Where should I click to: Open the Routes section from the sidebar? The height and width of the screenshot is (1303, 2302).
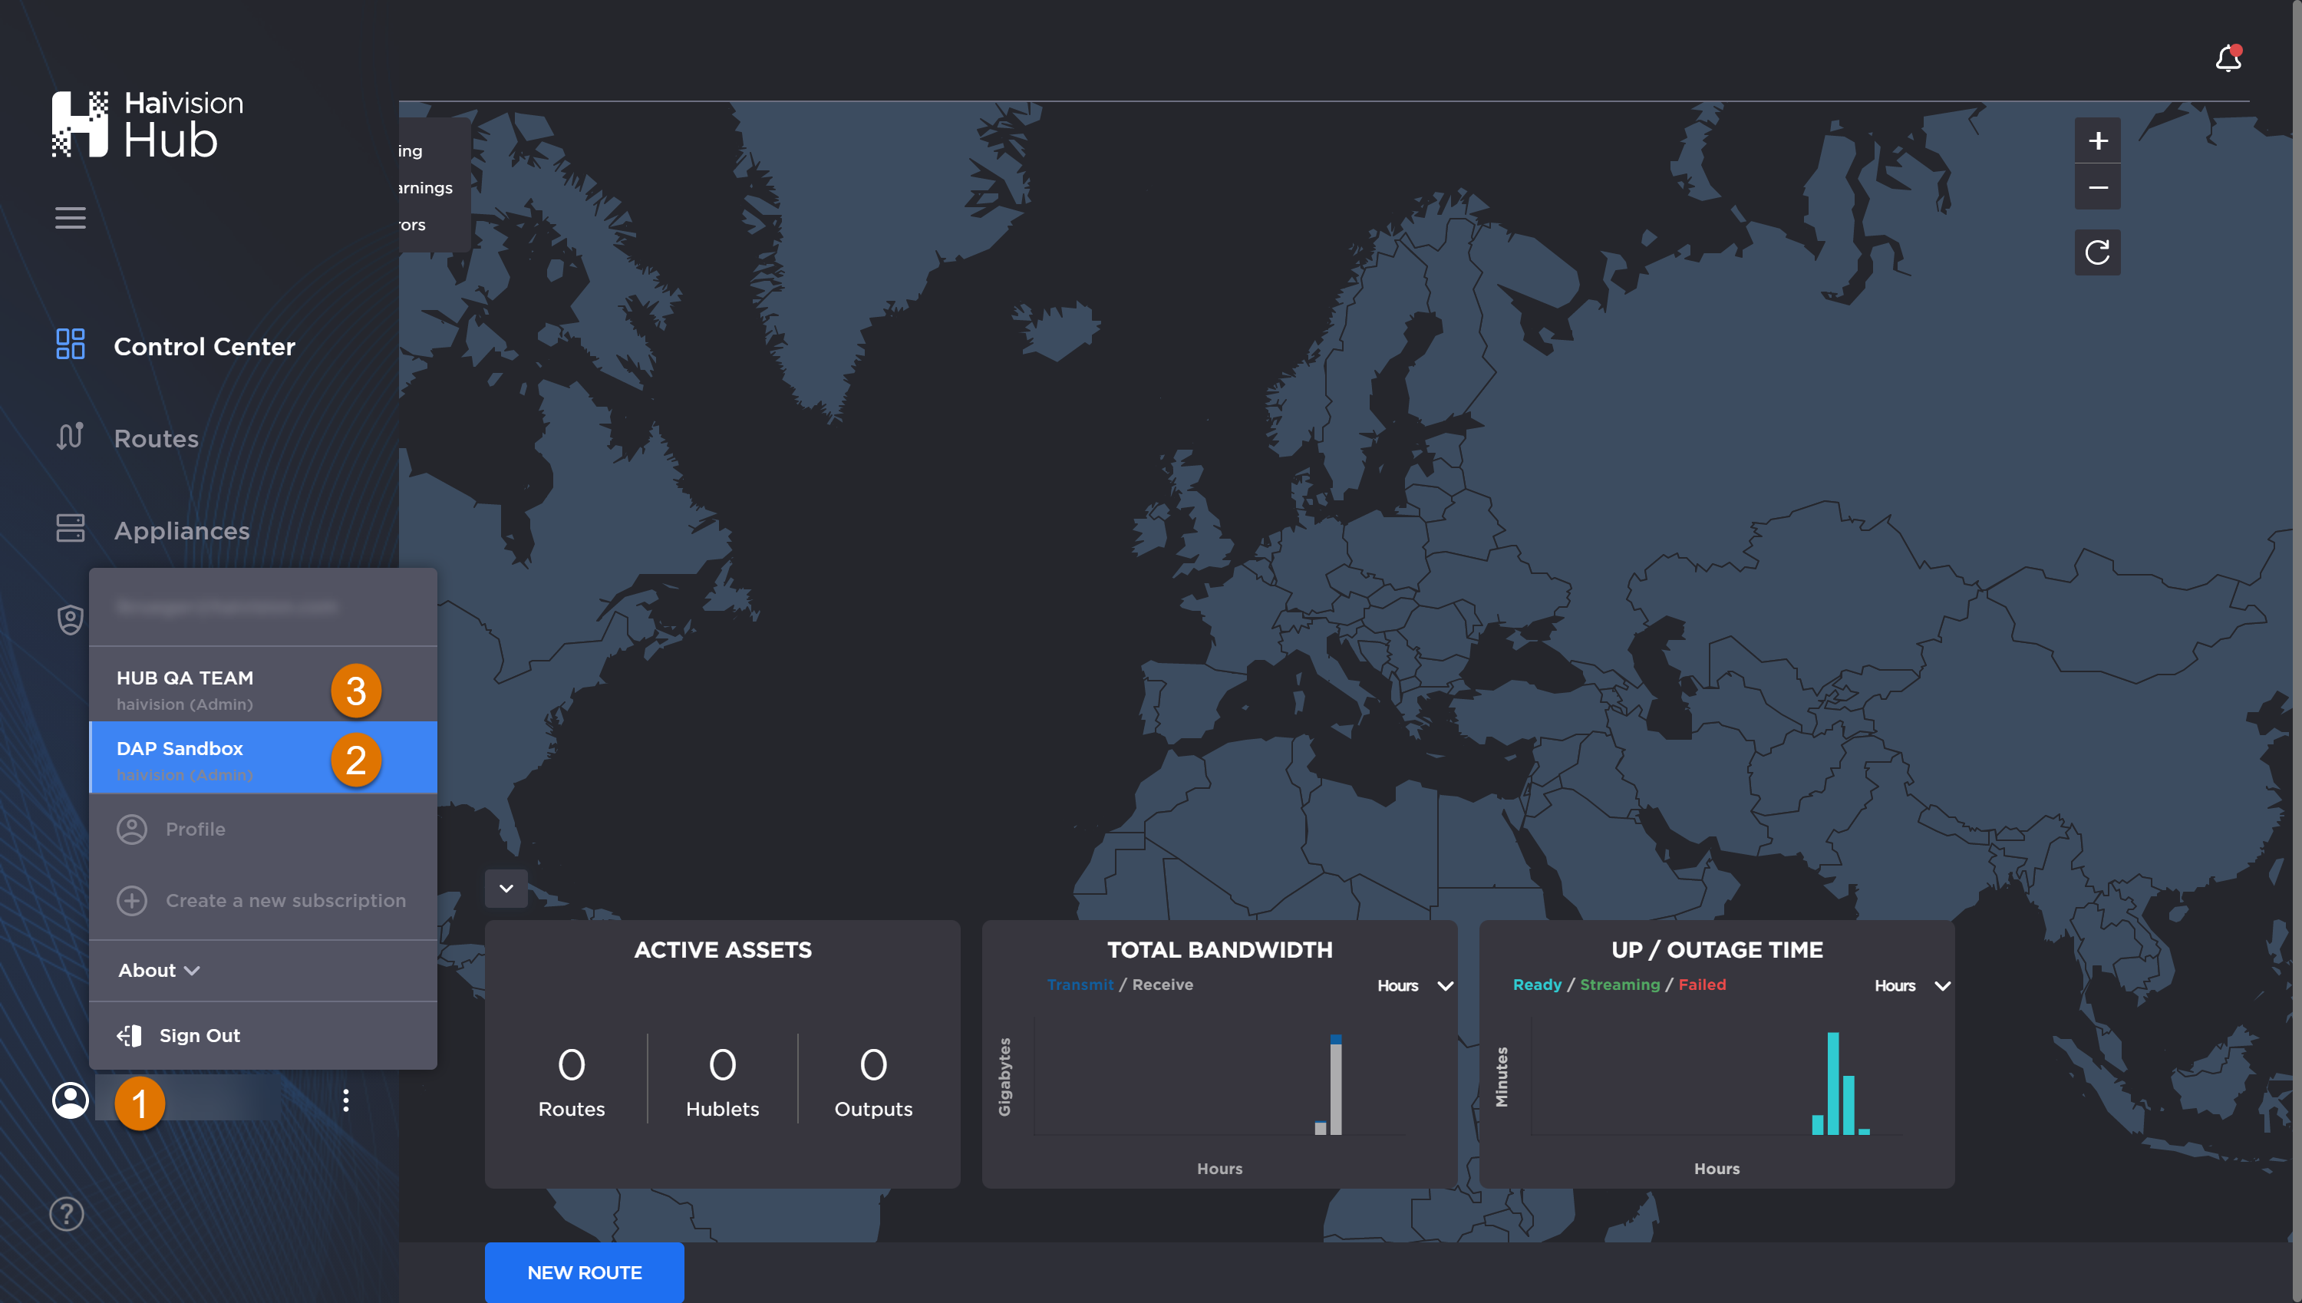point(157,438)
